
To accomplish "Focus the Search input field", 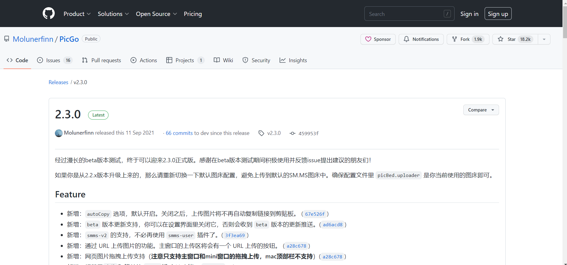I will pyautogui.click(x=409, y=14).
